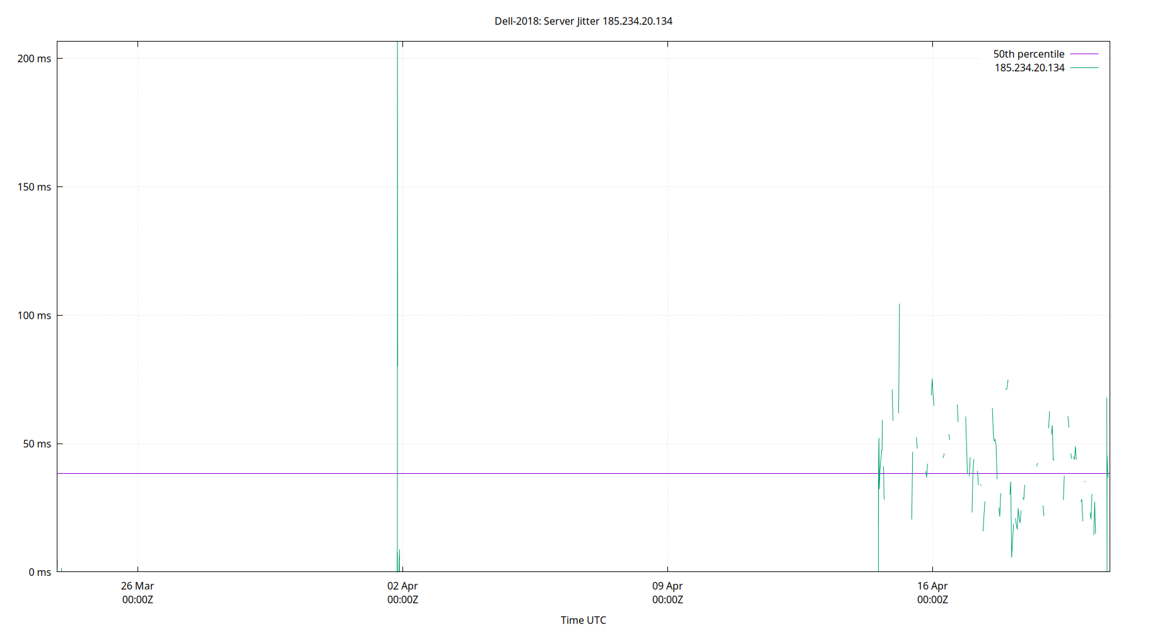Screen dimensions: 1167x630
Task: Click the '00:00Z' label under 26 Mar
Action: point(138,600)
